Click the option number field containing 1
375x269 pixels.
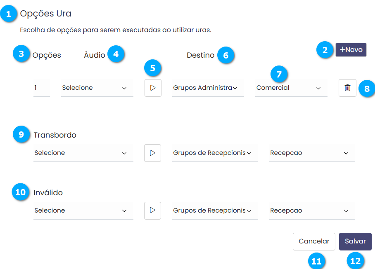tap(41, 88)
